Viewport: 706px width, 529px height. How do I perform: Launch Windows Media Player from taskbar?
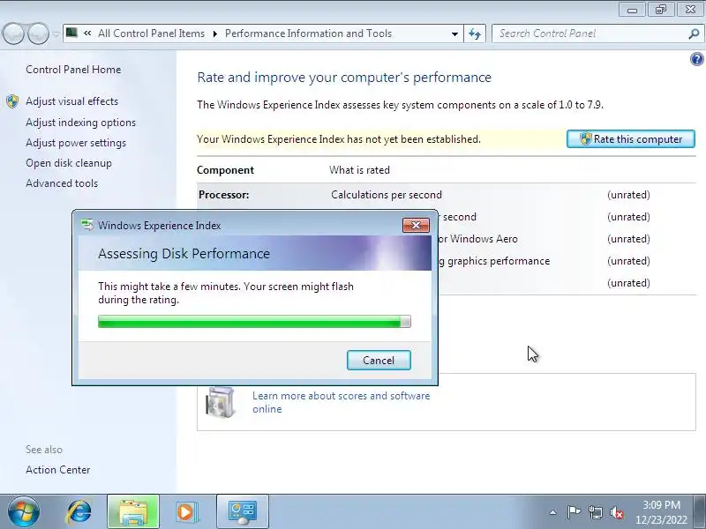click(x=185, y=512)
